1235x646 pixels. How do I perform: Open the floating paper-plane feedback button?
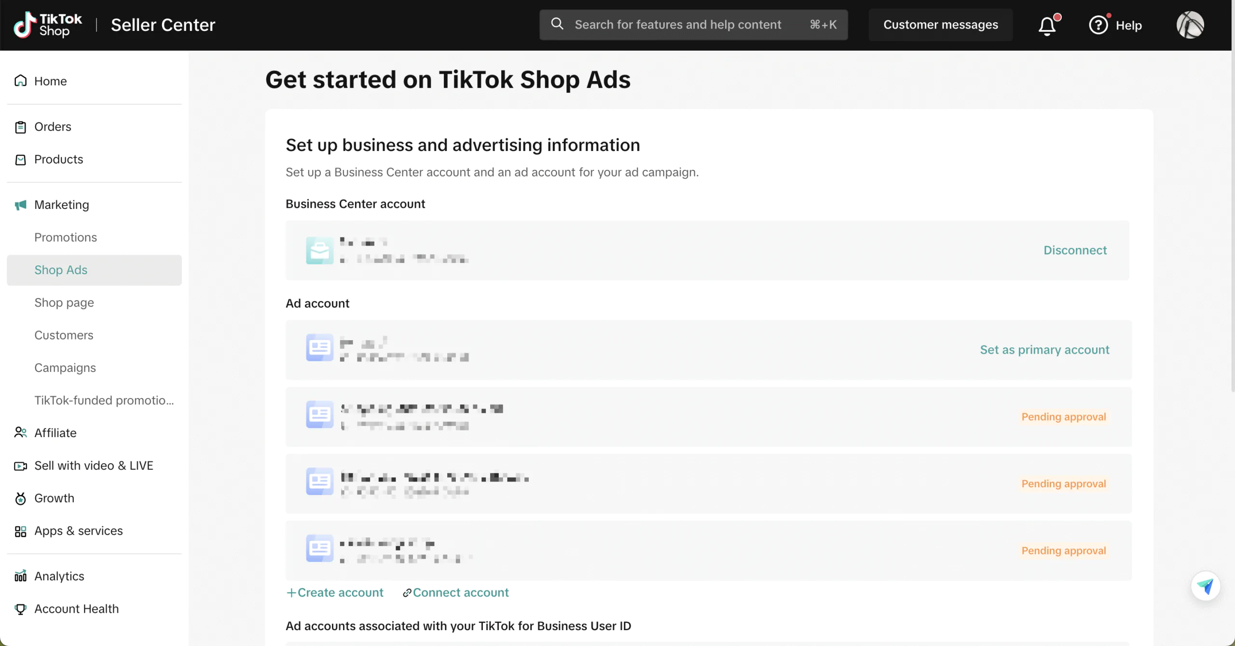click(1205, 586)
